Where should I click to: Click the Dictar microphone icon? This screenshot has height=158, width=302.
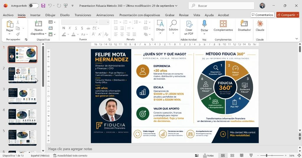click(204, 24)
